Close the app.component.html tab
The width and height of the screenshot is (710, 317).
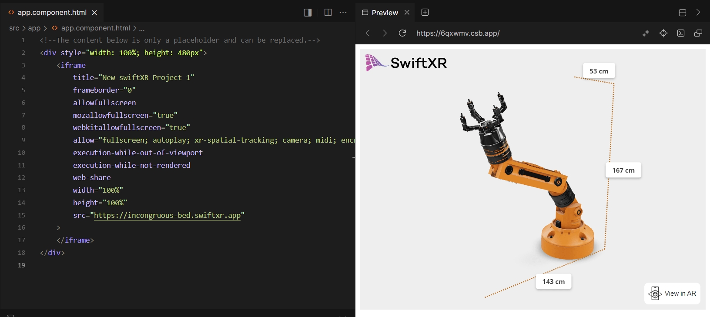click(x=94, y=13)
